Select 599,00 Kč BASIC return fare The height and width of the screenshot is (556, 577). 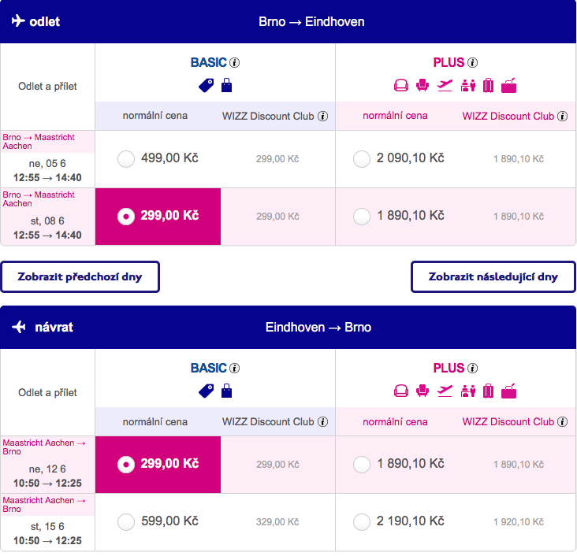[126, 522]
